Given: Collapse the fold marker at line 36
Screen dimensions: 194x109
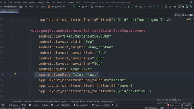Looking at the screenshot, I should pyautogui.click(x=12, y=20).
